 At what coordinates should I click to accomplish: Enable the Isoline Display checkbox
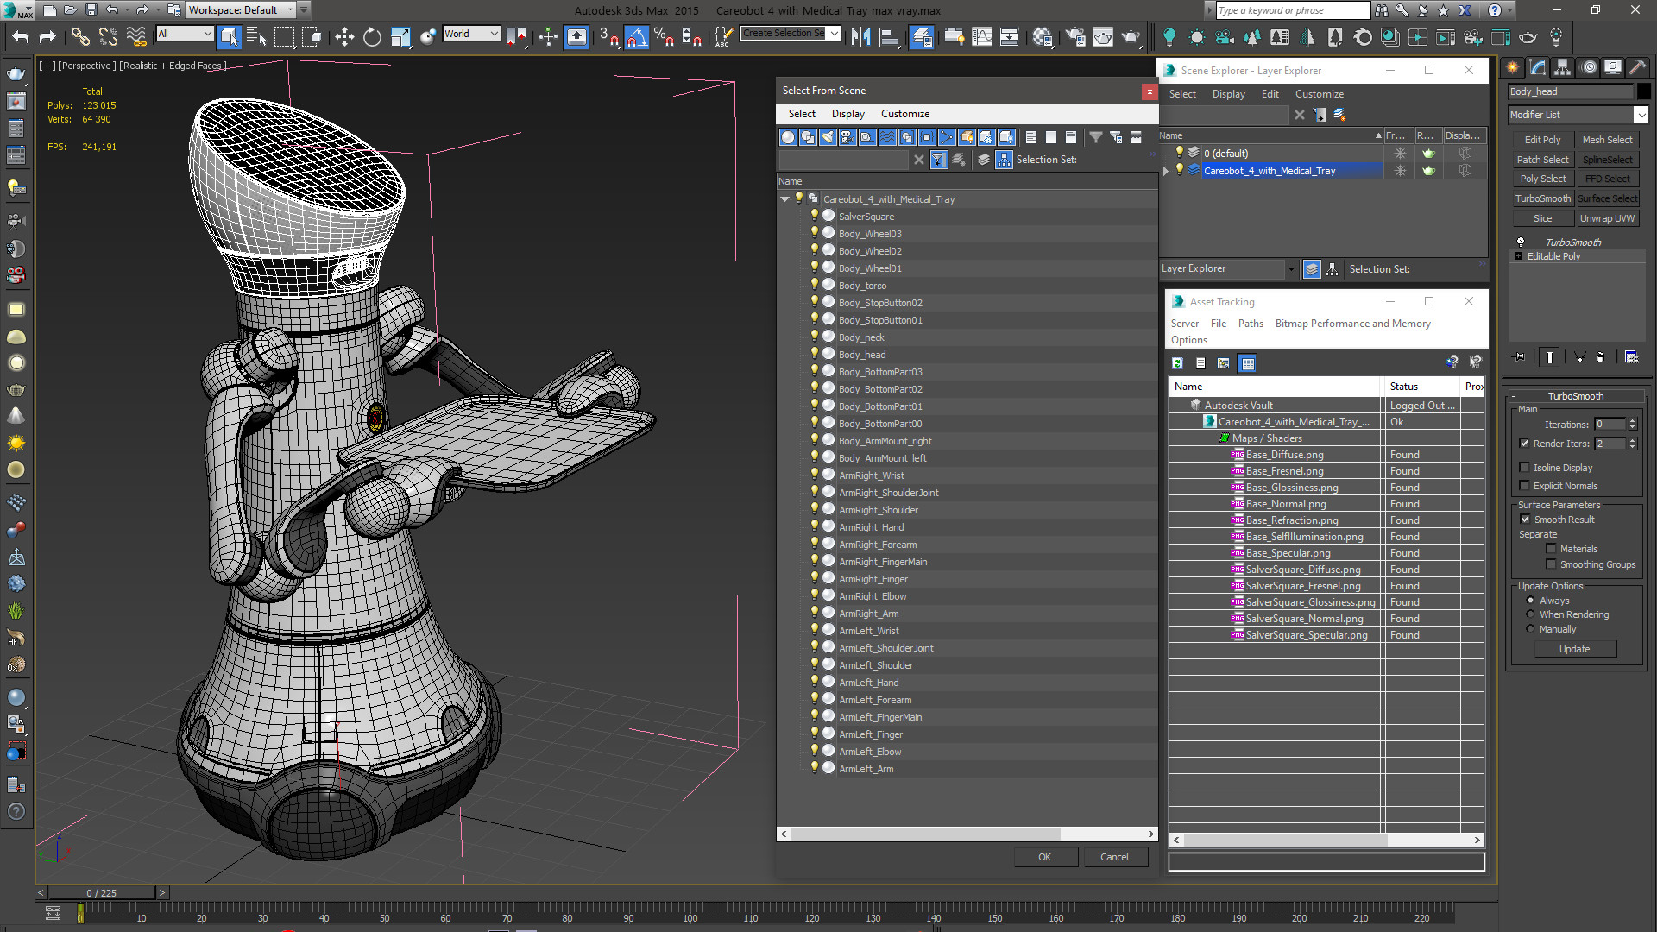(1525, 468)
